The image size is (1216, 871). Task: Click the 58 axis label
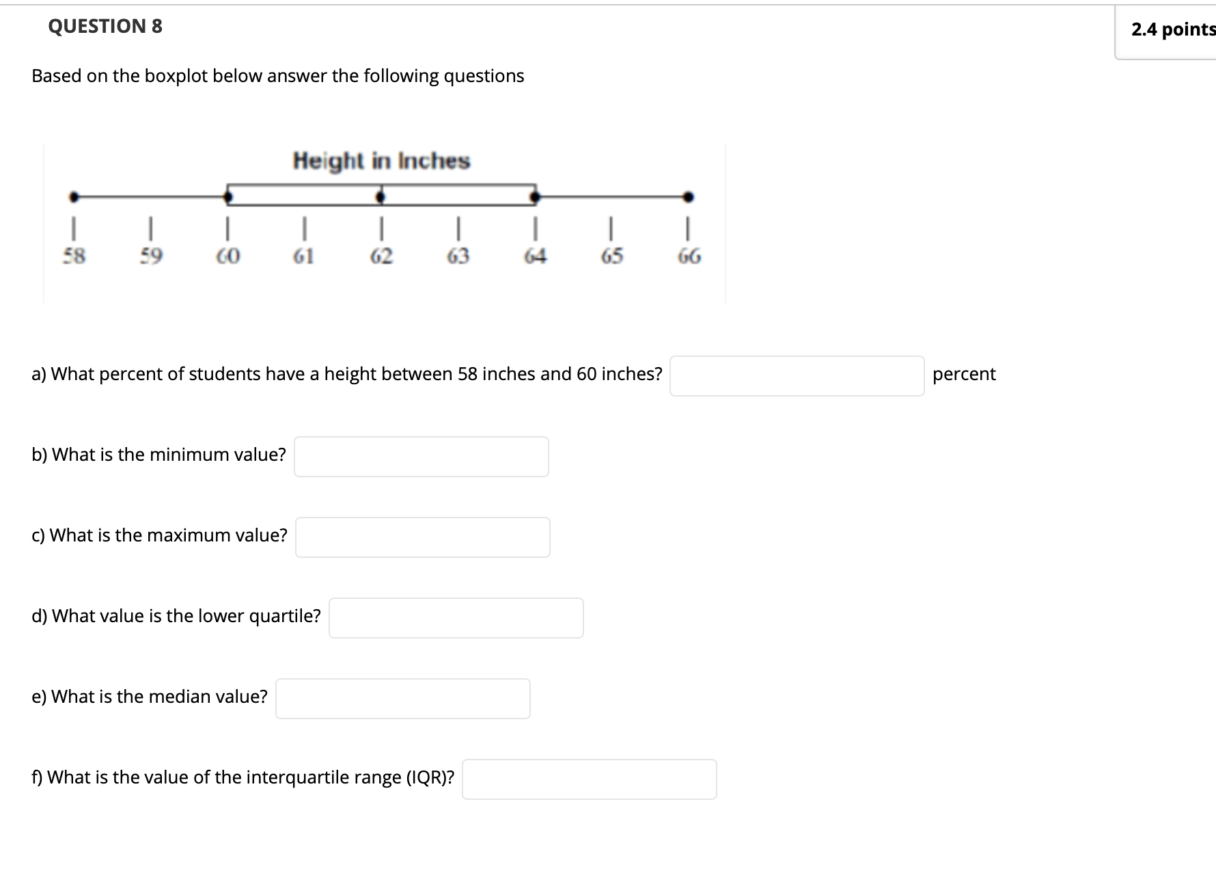click(74, 256)
